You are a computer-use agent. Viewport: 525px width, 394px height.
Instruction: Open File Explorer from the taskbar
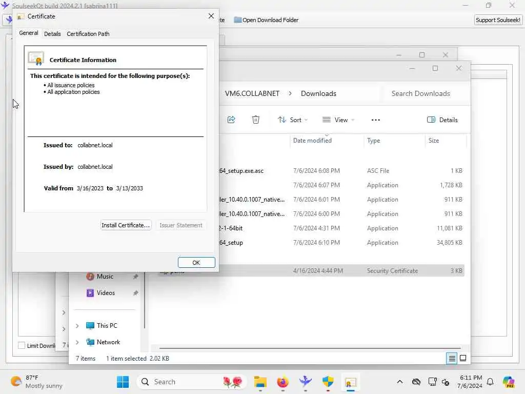[260, 382]
